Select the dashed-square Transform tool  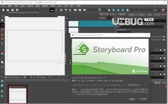(x=2, y=67)
